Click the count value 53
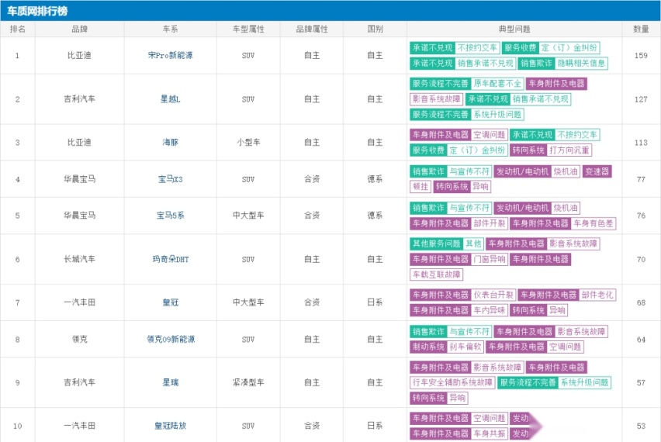This screenshot has width=661, height=442. click(x=641, y=426)
